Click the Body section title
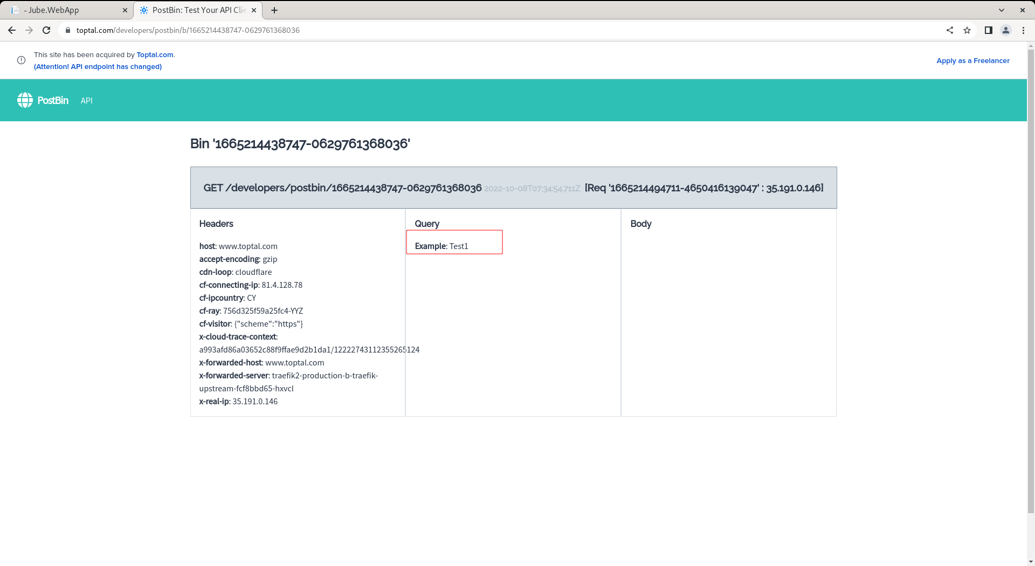Image resolution: width=1035 pixels, height=566 pixels. click(x=641, y=224)
